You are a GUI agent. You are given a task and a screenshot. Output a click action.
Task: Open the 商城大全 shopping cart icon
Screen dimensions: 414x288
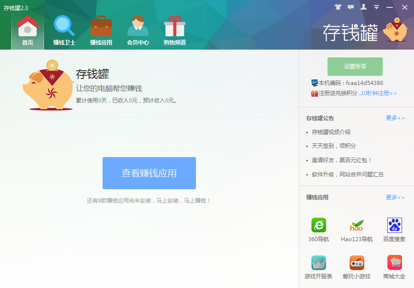pyautogui.click(x=394, y=263)
